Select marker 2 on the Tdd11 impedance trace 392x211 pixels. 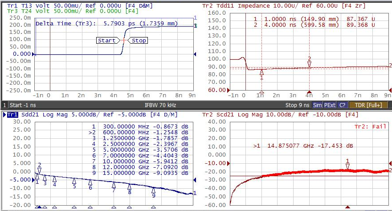coord(309,64)
